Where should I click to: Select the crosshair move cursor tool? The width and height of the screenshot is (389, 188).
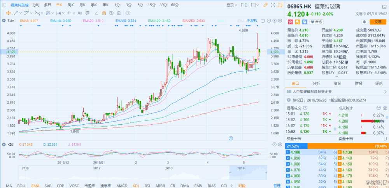coord(8,13)
